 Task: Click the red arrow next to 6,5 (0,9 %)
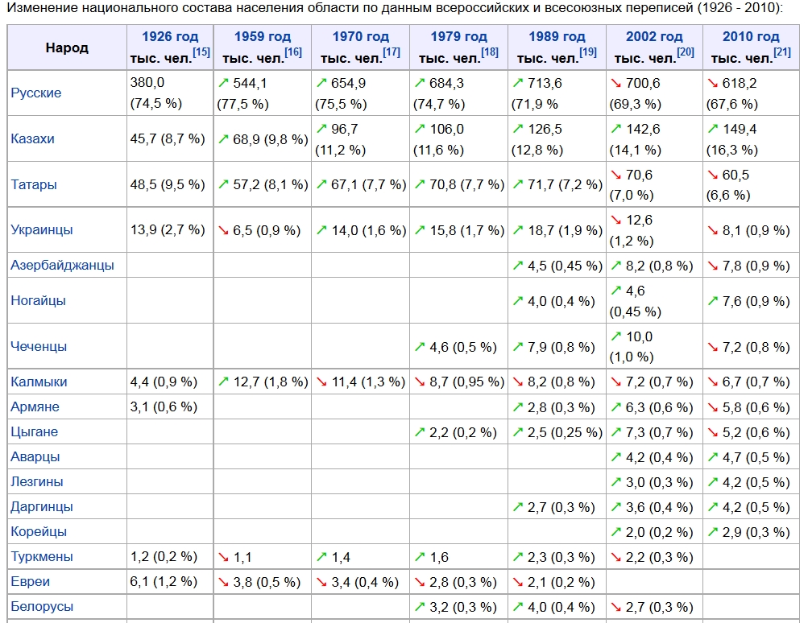(223, 230)
